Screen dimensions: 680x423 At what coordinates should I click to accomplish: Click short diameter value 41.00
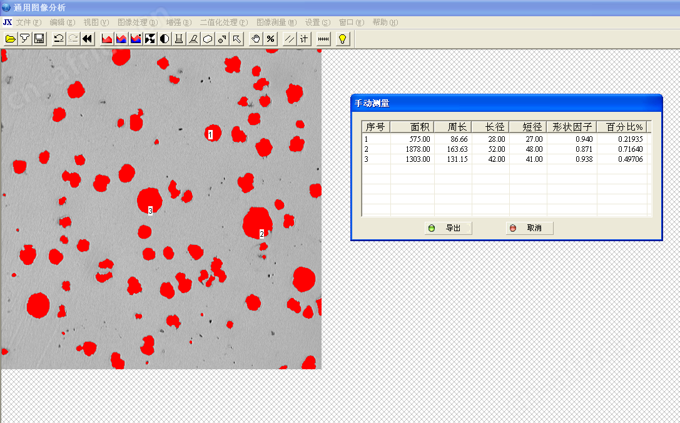point(534,159)
